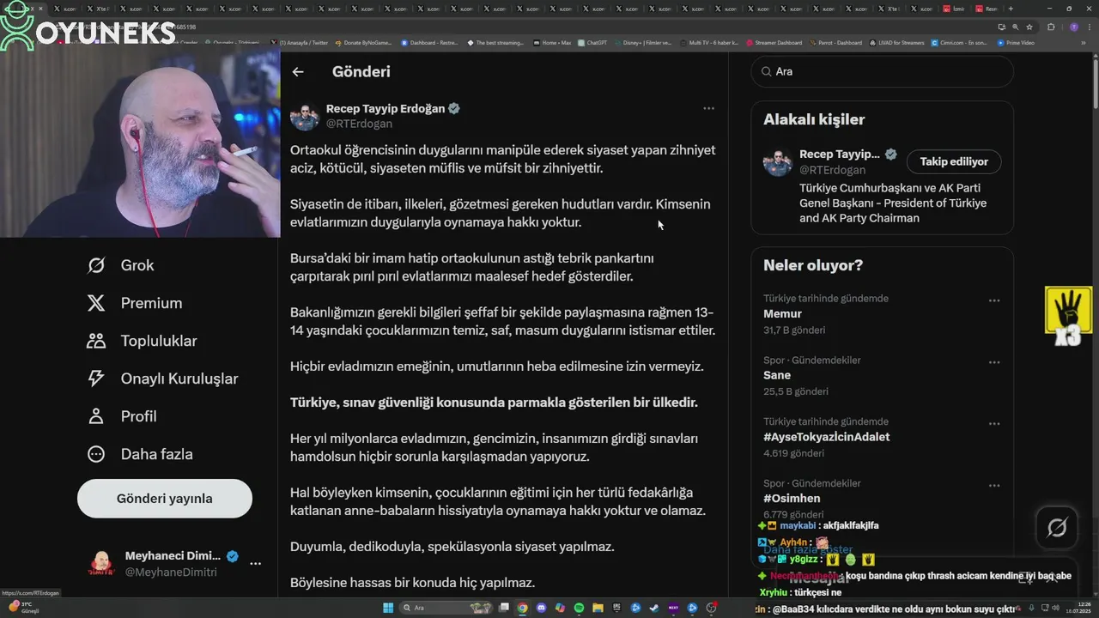
Task: Click the search magnifier icon in Ara box
Action: pyautogui.click(x=765, y=72)
